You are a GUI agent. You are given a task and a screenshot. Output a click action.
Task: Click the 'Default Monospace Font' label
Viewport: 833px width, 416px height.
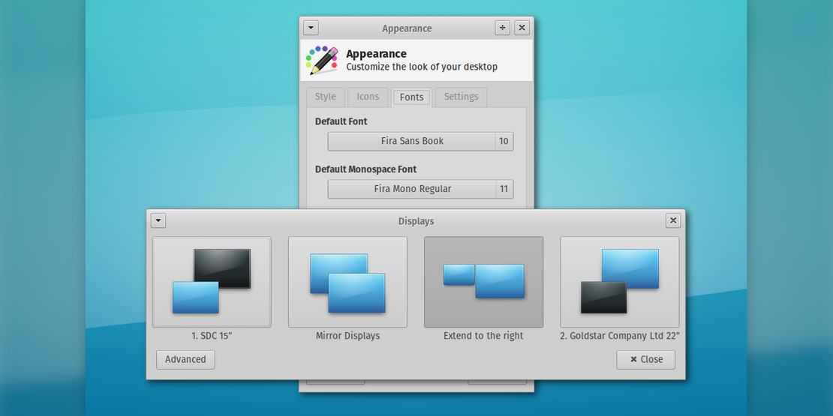coord(365,169)
